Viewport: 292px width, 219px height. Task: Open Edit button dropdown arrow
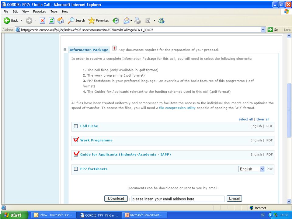155,20
